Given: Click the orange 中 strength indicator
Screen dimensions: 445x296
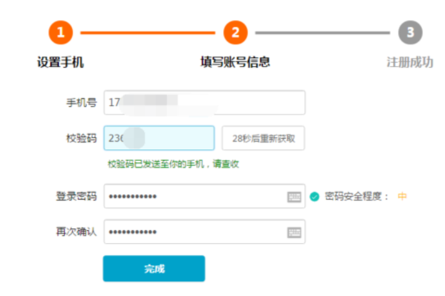Looking at the screenshot, I should [x=402, y=196].
